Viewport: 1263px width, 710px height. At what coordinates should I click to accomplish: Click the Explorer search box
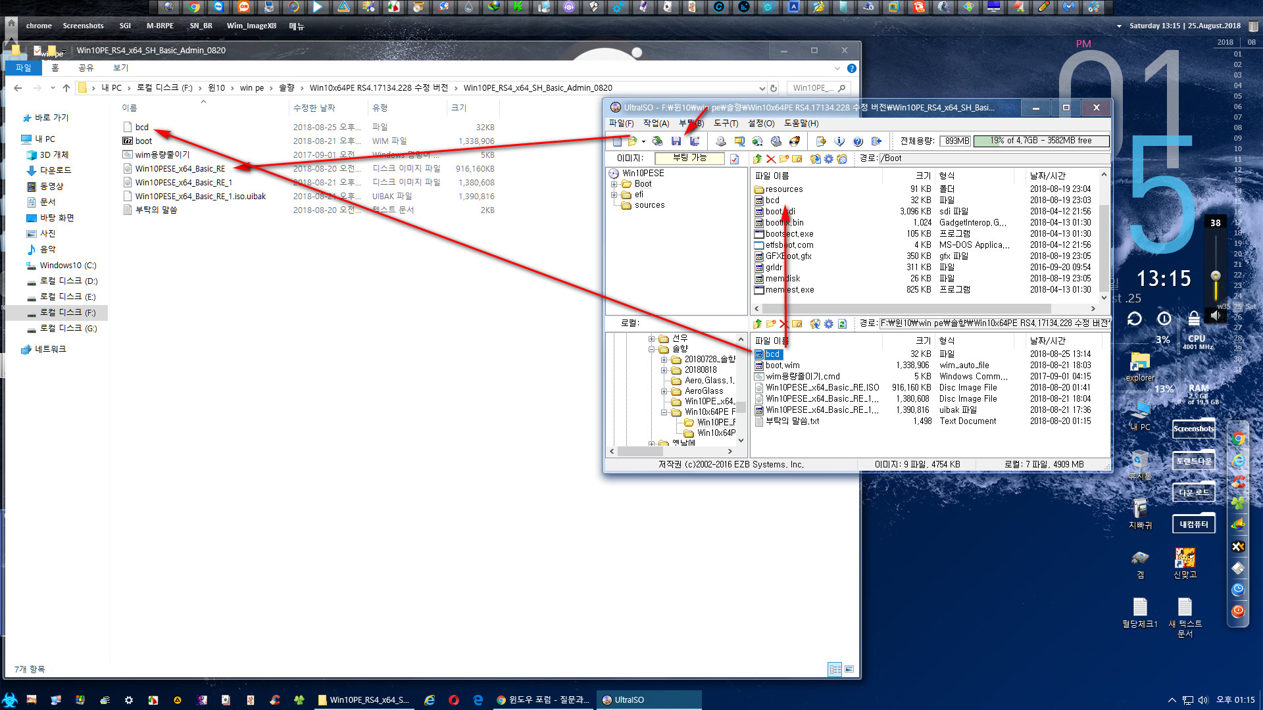click(818, 88)
